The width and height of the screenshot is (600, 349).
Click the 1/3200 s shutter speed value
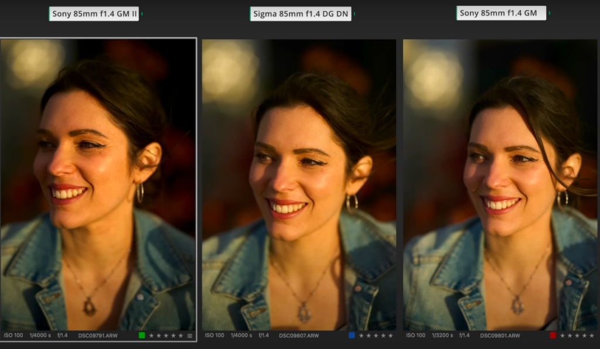(442, 335)
